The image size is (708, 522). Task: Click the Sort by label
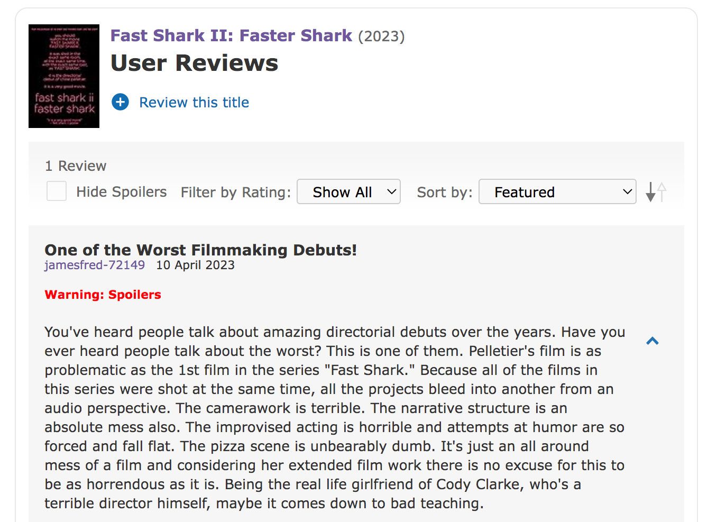(x=445, y=193)
